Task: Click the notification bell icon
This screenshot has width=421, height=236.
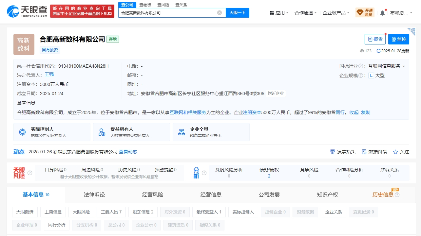Action: [x=382, y=13]
